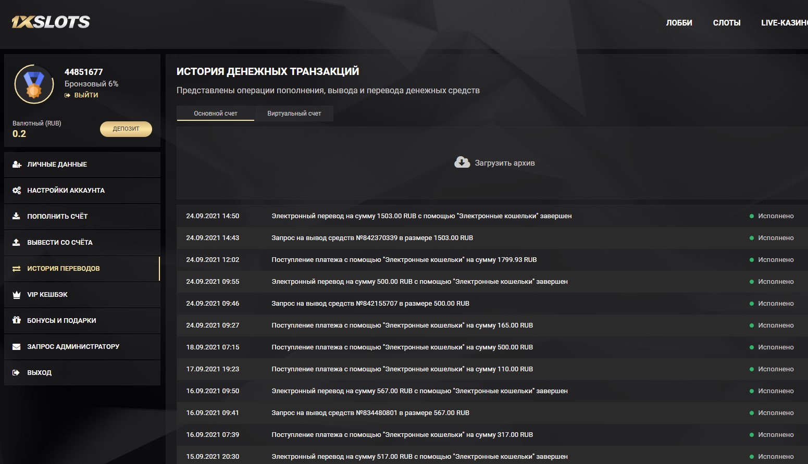
Task: Click the deposit download-arrow icon
Action: (x=16, y=216)
